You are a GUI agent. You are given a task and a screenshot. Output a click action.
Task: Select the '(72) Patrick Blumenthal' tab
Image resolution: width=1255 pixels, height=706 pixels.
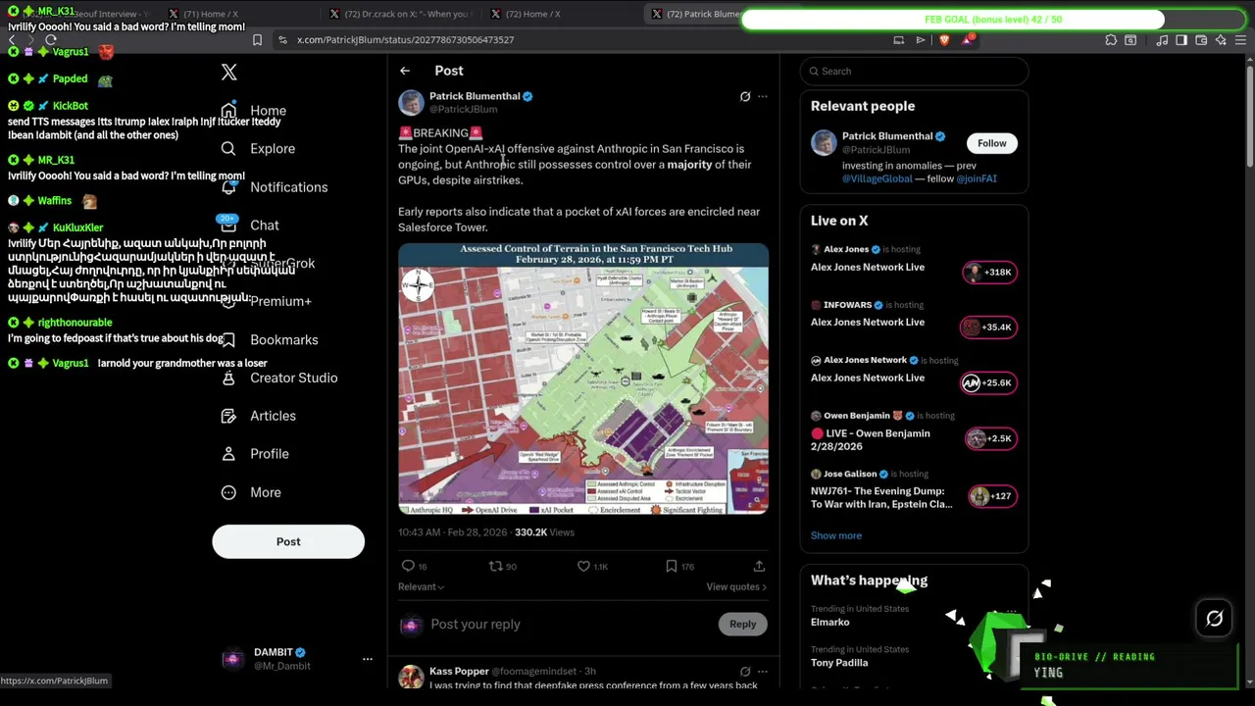[696, 14]
